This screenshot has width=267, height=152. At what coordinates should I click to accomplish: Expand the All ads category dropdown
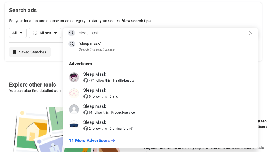click(45, 33)
